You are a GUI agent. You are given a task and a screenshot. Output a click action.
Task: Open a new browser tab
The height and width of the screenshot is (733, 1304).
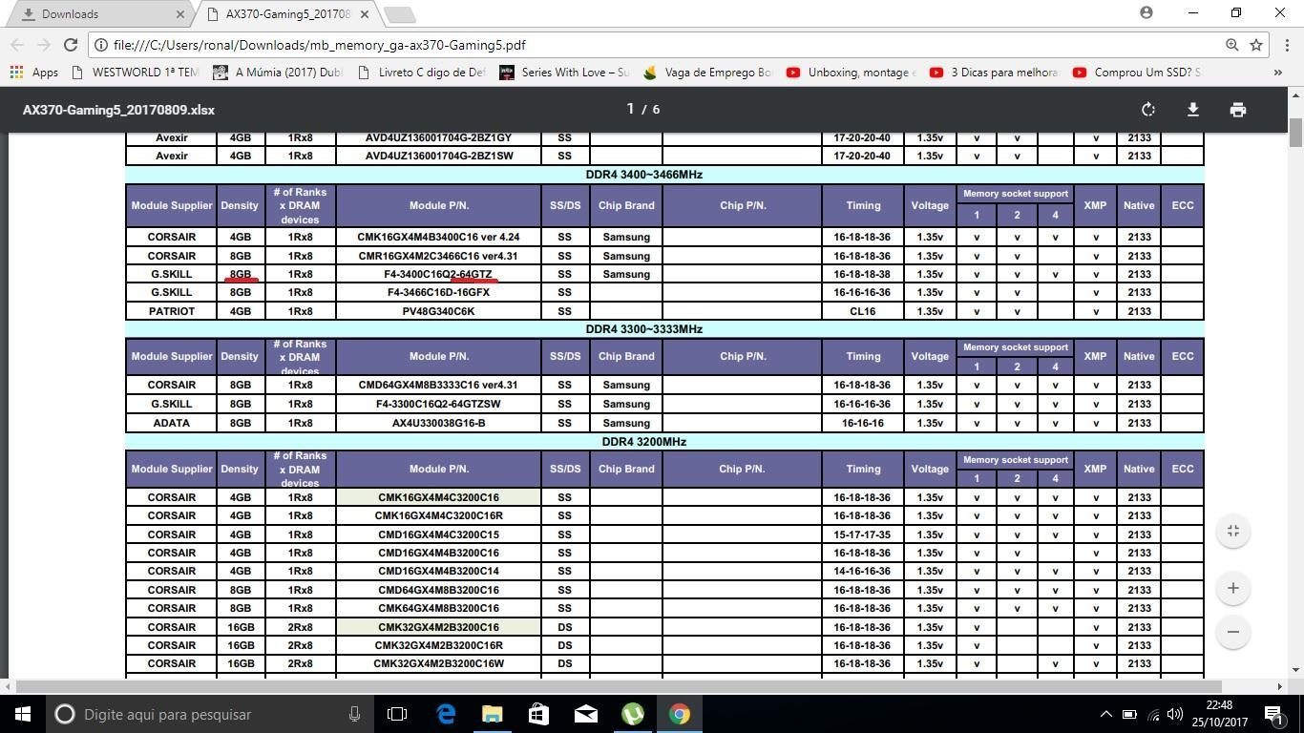tap(400, 14)
